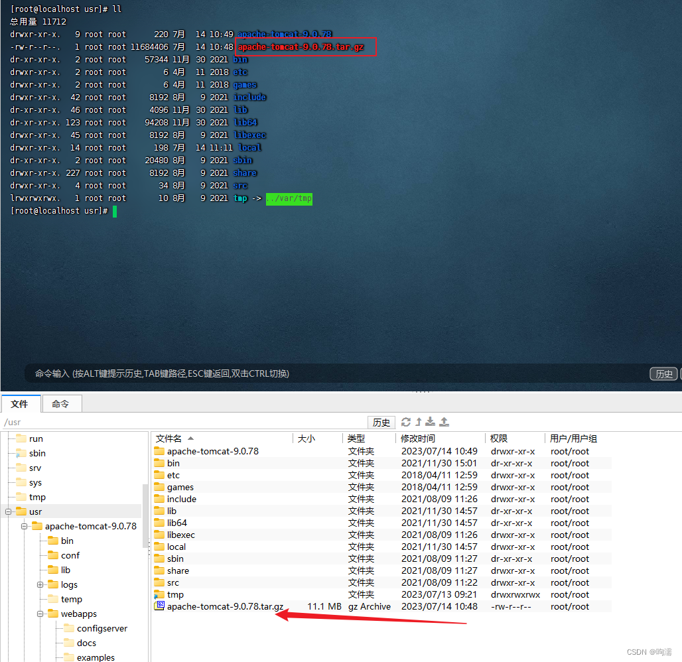Screen dimensions: 682x662
Task: Switch to the 文件 tab
Action: click(20, 404)
